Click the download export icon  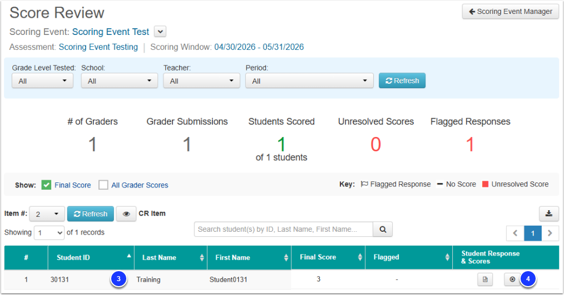point(548,213)
